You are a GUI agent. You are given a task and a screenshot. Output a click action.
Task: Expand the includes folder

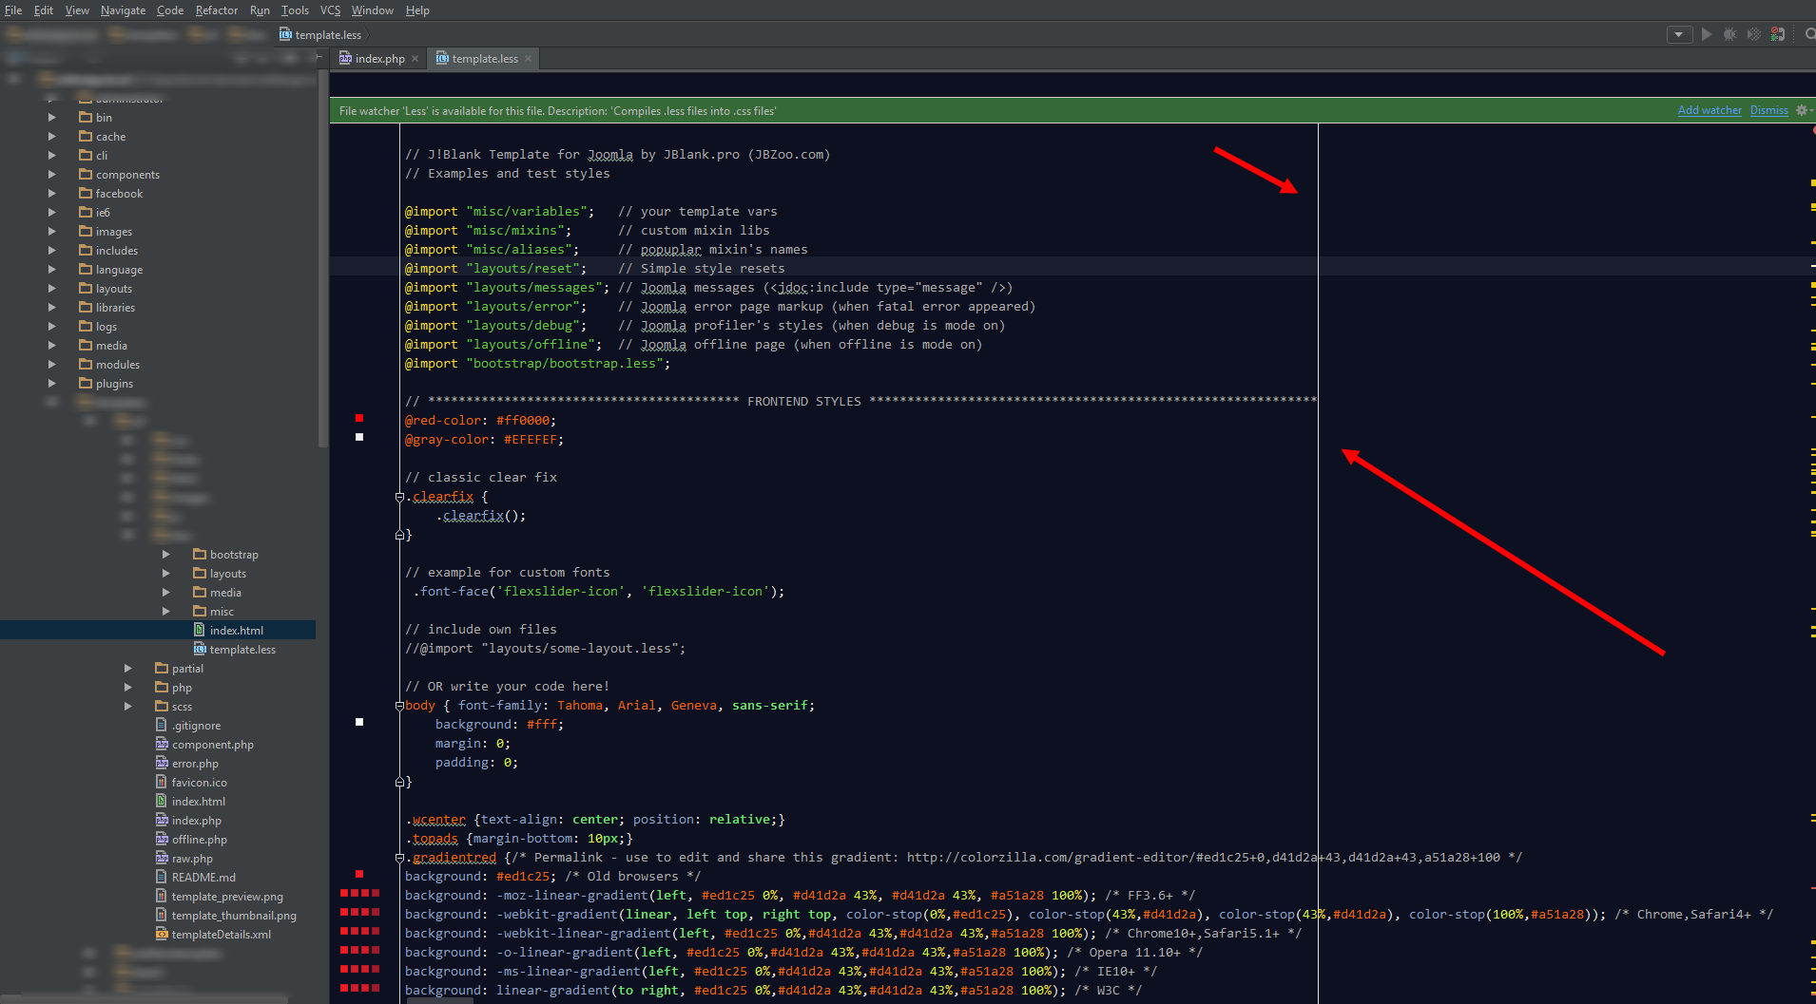click(x=51, y=251)
